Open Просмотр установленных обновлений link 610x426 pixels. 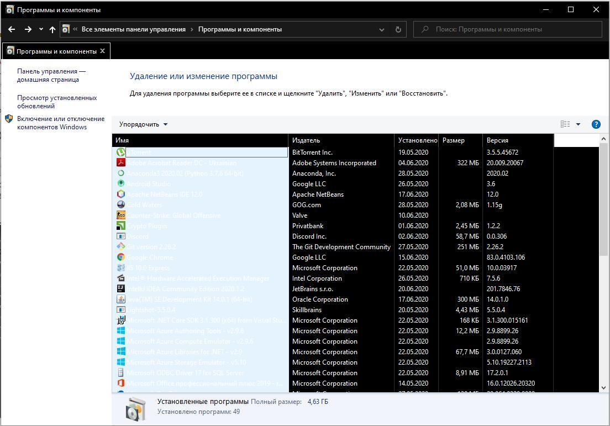coord(57,102)
